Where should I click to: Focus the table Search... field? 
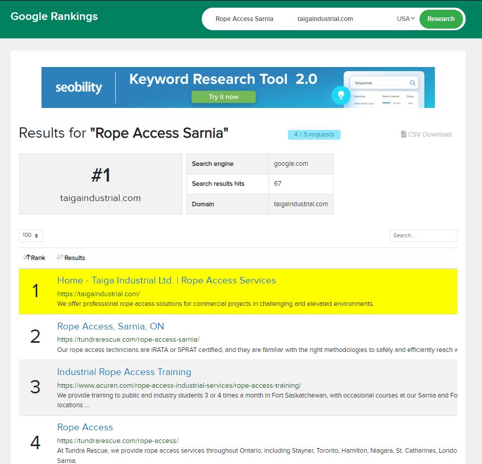[423, 235]
